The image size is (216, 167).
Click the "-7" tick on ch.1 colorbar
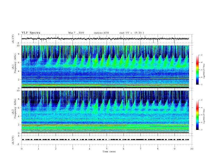(201, 85)
